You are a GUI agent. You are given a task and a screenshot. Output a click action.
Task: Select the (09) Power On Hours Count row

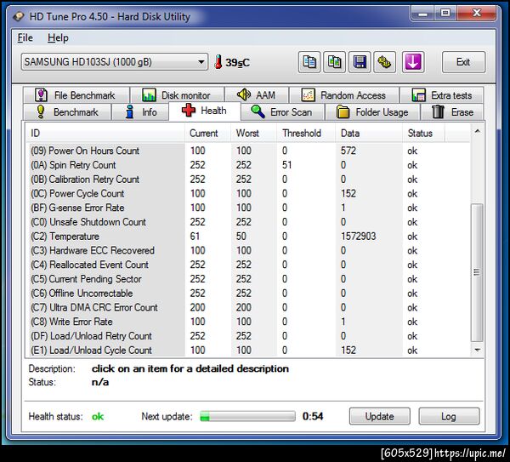(x=248, y=151)
